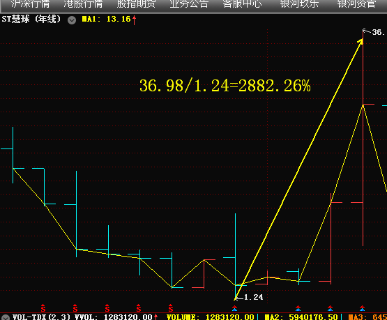387x320 pixels.
Task: Open the 沪深行情 tab
Action: (31, 4)
